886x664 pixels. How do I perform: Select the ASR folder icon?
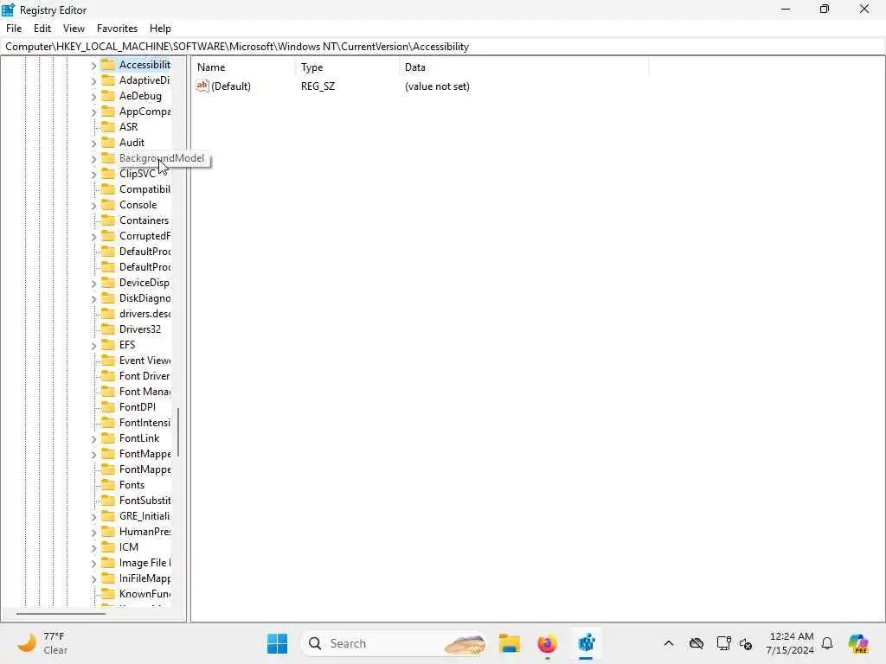point(108,127)
